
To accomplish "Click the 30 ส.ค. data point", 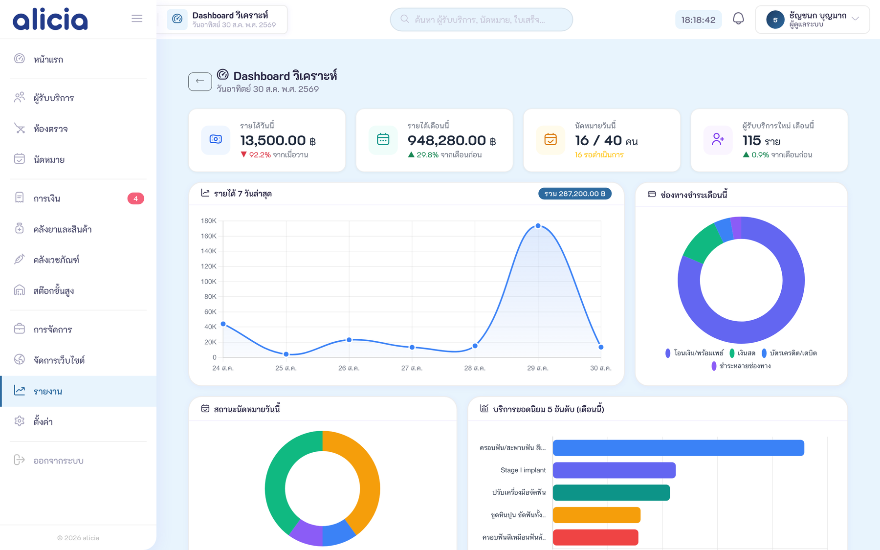I will [601, 347].
